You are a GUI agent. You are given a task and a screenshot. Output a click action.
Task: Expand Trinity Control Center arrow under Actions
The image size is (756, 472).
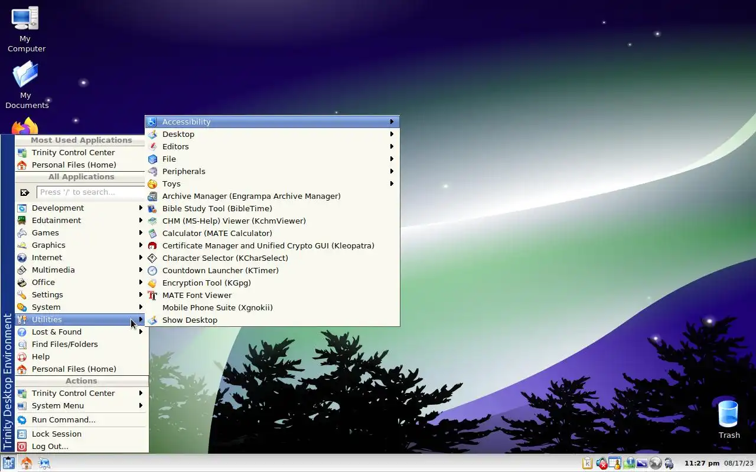tap(141, 393)
